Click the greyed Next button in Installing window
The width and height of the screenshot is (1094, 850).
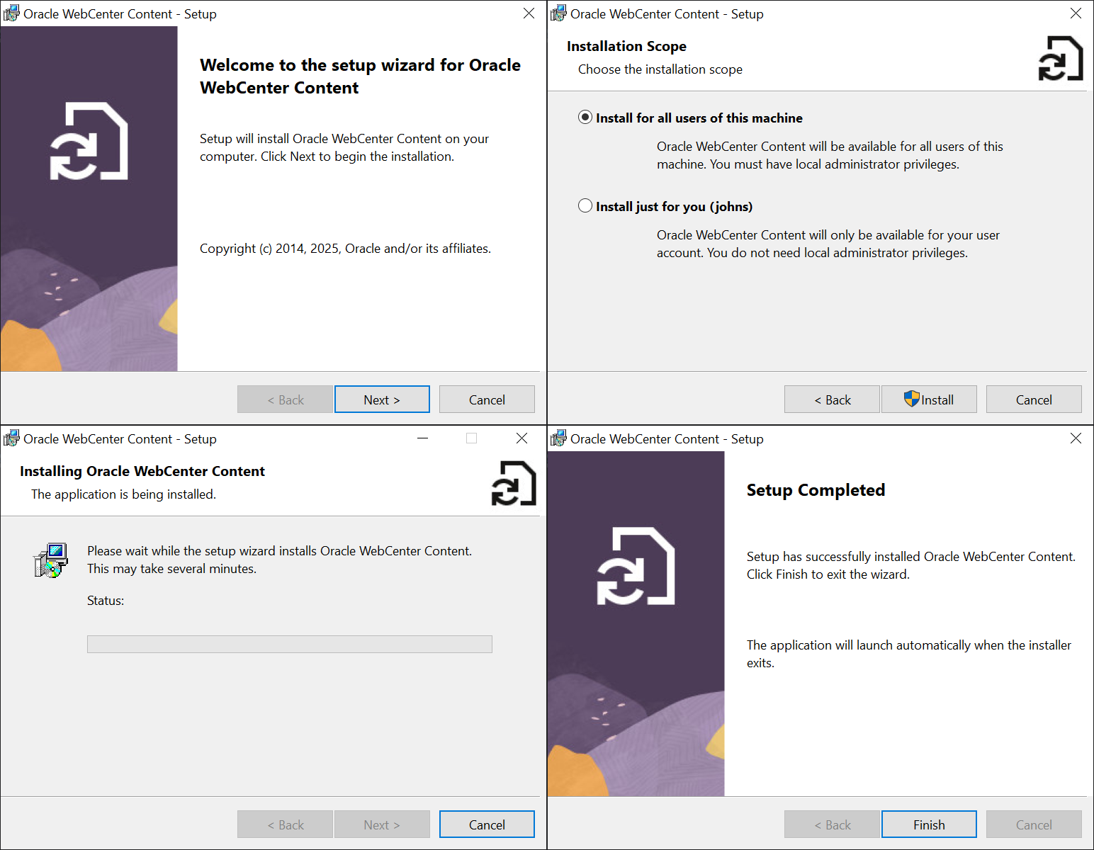point(382,824)
